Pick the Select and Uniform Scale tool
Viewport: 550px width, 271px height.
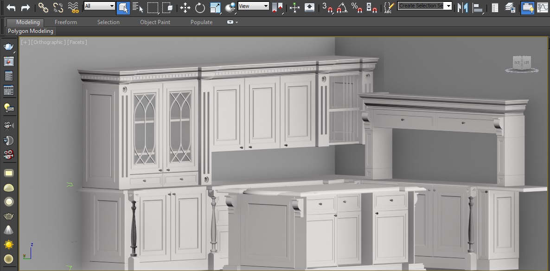215,7
